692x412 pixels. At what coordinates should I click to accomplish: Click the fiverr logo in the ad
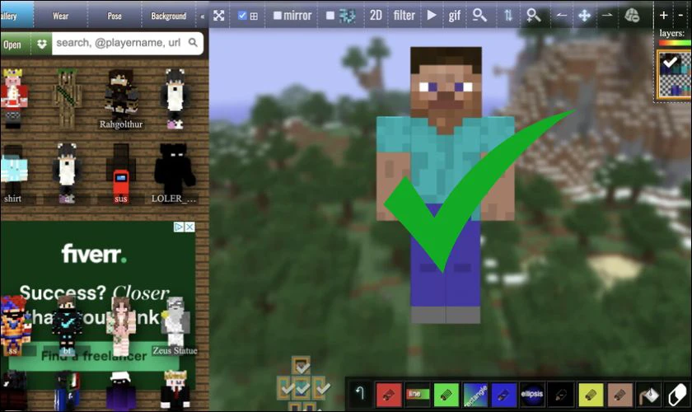(x=94, y=254)
